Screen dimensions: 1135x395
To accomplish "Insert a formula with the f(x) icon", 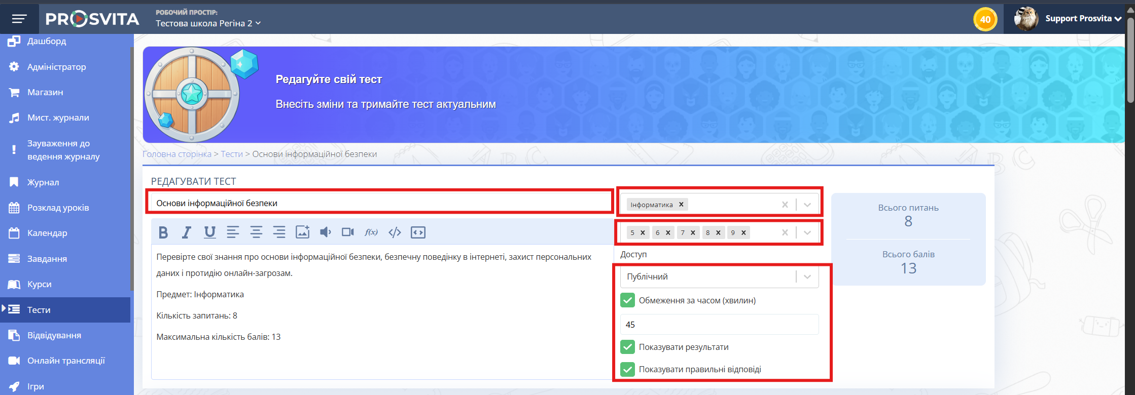I will (371, 232).
